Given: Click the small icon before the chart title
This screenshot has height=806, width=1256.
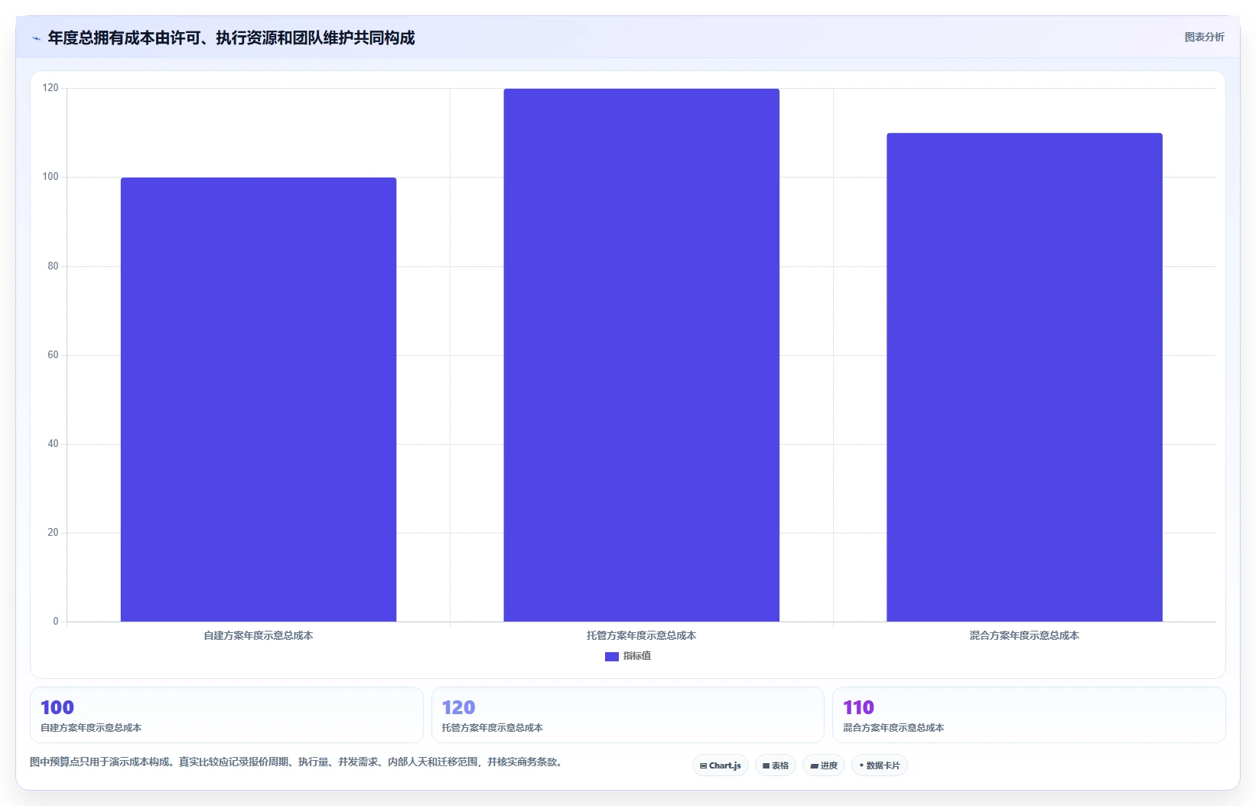Looking at the screenshot, I should (x=36, y=38).
